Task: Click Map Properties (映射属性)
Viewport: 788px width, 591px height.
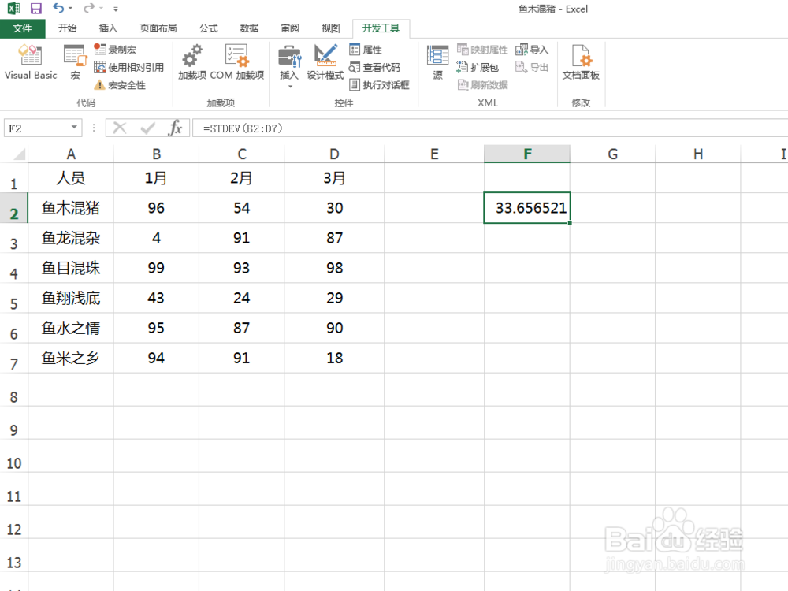Action: pyautogui.click(x=482, y=49)
